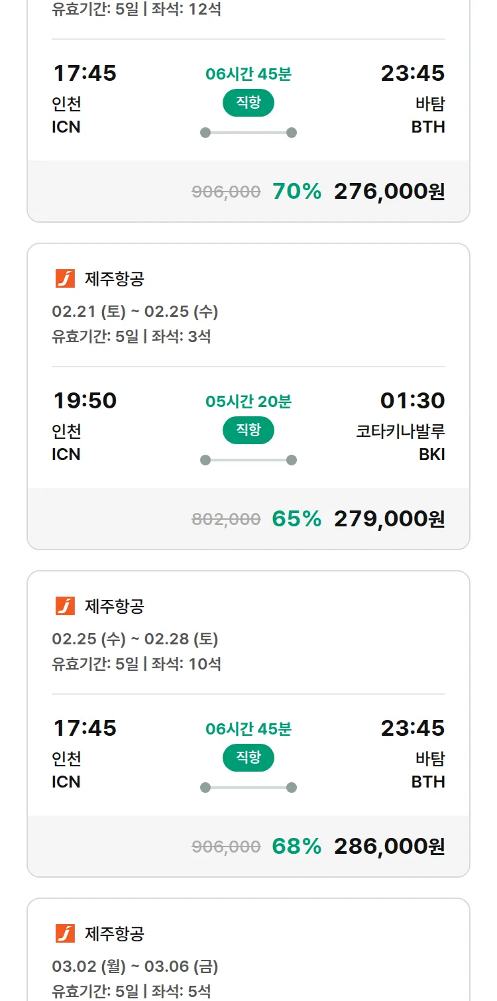Tap the 직항 badge on the Kota Kinabalu flight

pos(248,430)
